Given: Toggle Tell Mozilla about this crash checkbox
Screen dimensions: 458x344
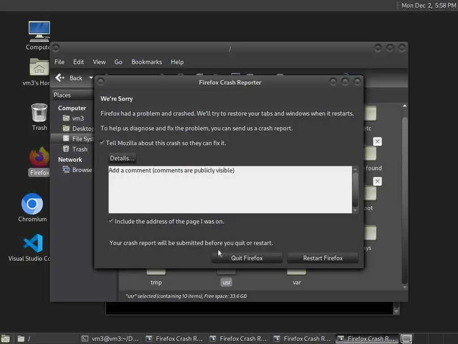Looking at the screenshot, I should point(102,142).
